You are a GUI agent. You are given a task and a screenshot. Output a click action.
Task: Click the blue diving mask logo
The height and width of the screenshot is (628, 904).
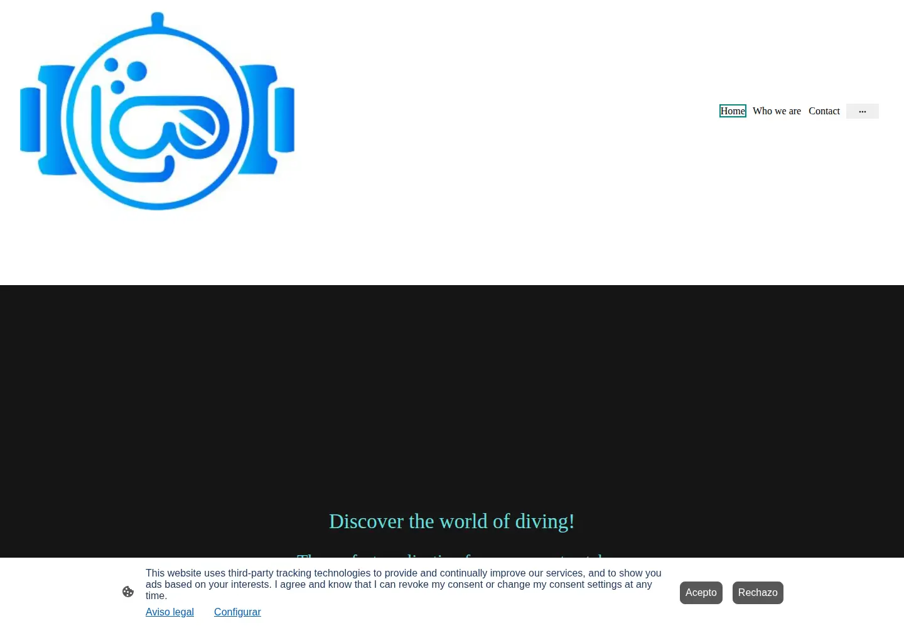click(157, 111)
